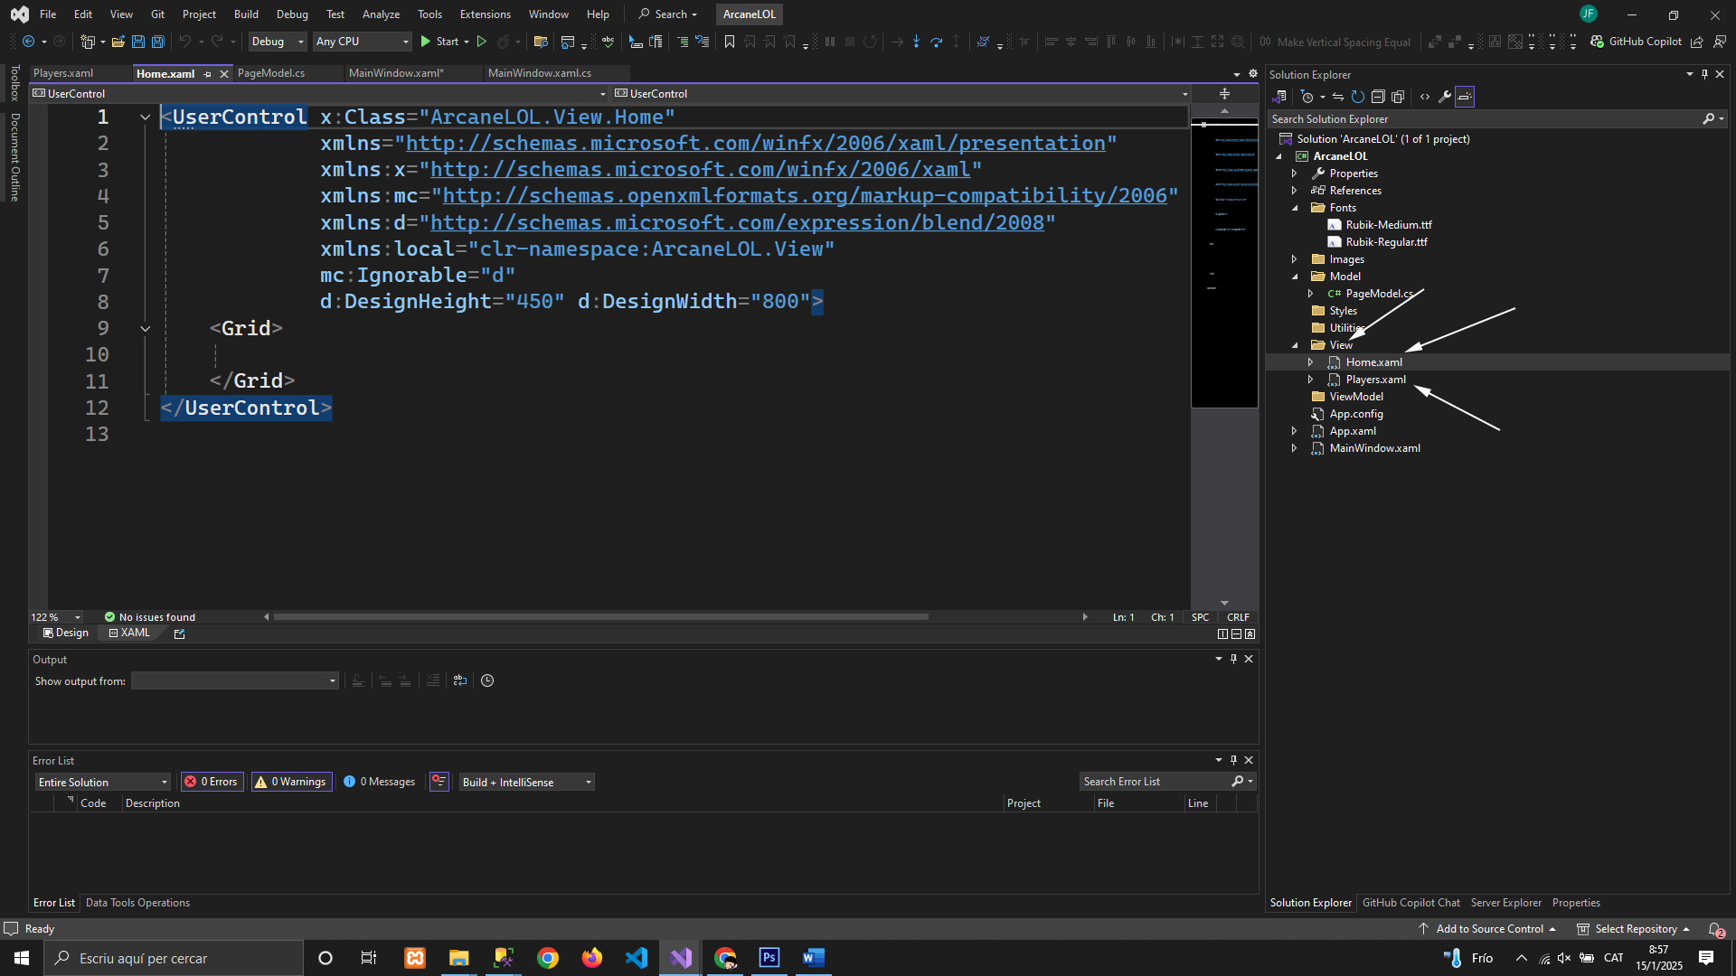This screenshot has width=1736, height=976.
Task: Switch to the PageModel.cs tab
Action: (271, 73)
